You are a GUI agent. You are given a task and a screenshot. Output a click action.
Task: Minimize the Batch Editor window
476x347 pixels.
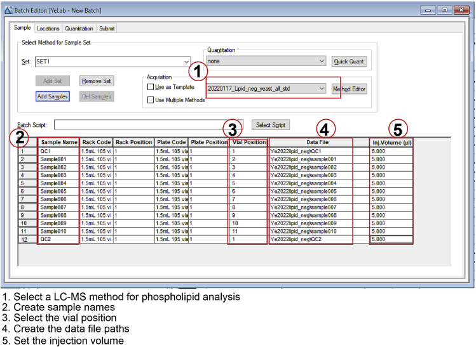coord(428,10)
